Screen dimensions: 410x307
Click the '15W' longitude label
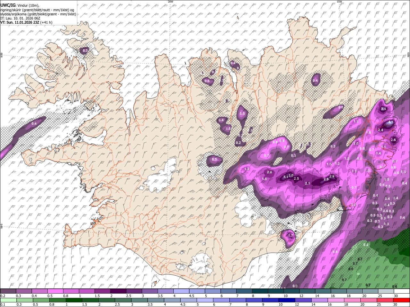point(339,2)
